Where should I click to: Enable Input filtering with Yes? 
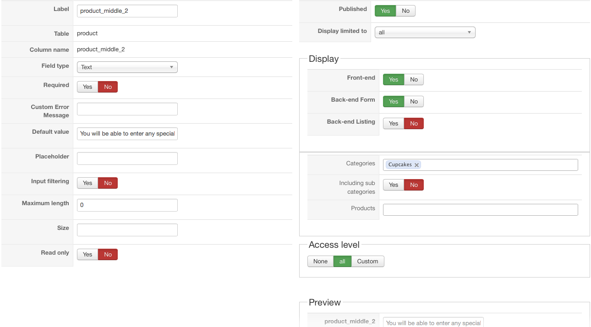[x=88, y=183]
